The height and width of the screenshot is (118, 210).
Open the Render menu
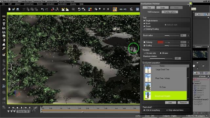[40, 4]
